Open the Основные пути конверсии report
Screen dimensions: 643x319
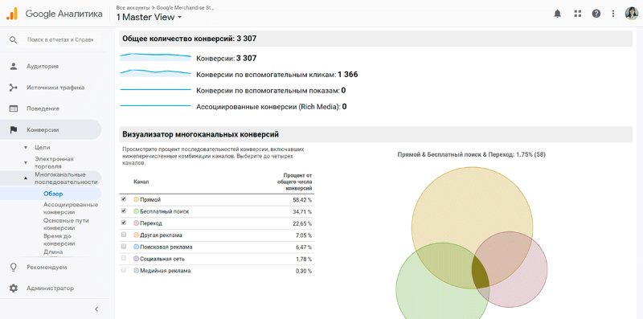tap(66, 224)
